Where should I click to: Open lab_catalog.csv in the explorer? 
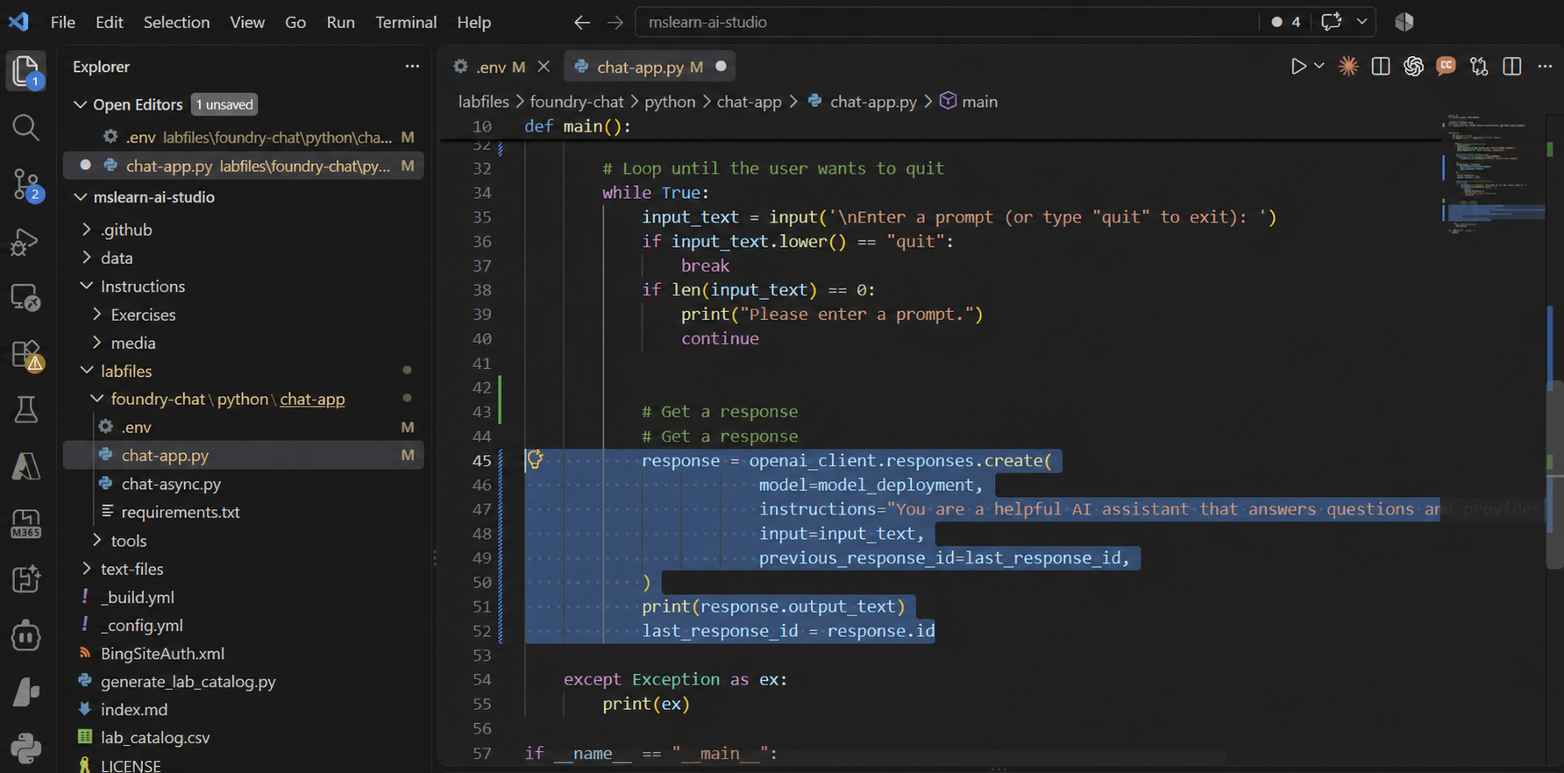point(155,738)
